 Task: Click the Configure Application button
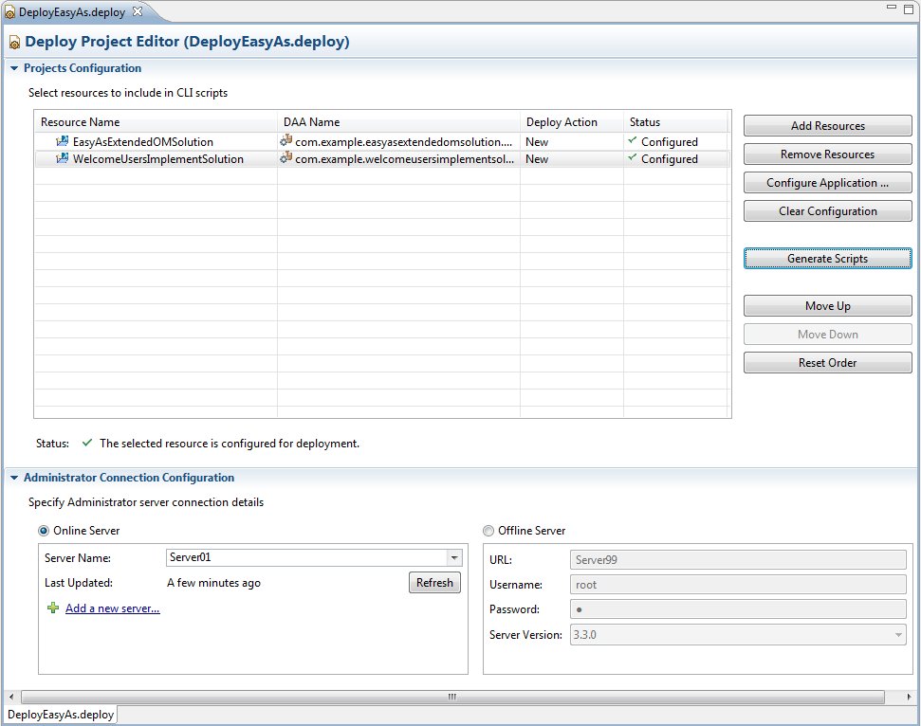827,183
